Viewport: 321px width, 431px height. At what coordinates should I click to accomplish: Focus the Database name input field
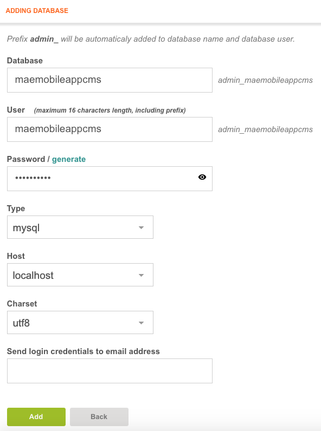pyautogui.click(x=110, y=80)
